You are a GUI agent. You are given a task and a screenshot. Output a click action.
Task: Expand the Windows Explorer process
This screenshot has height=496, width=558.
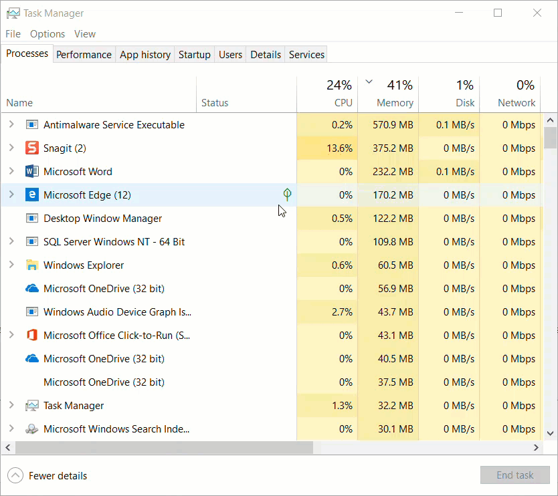(x=11, y=265)
